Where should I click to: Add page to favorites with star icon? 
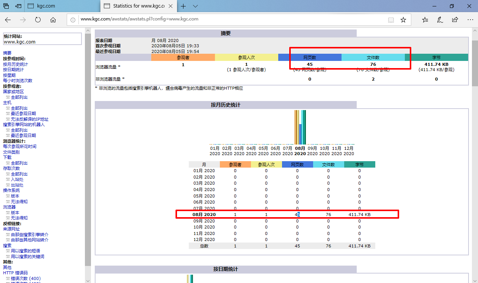click(x=403, y=20)
